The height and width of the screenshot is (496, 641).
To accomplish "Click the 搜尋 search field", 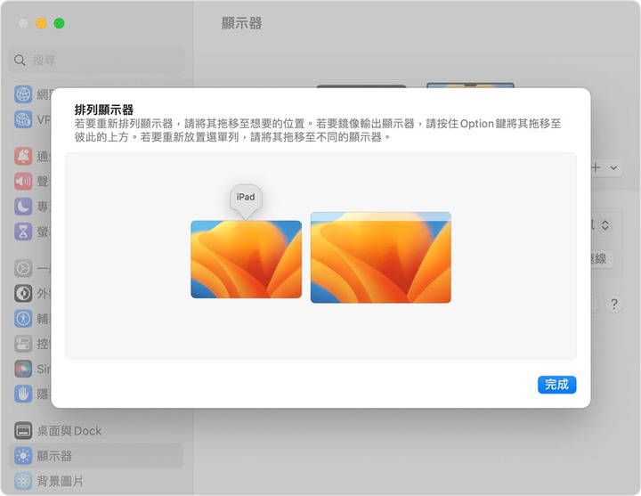I will 96,61.
